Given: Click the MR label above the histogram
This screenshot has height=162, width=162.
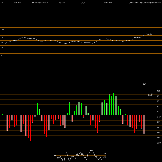Looking at the screenshot, I should pos(145,84).
